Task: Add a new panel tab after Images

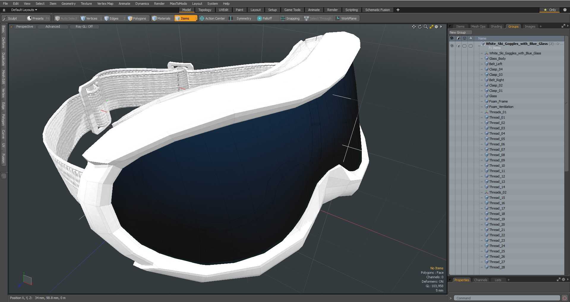Action: [x=541, y=26]
